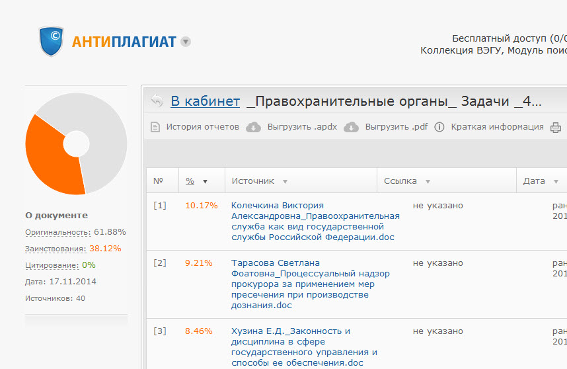Click не указано in Колечкина row

(x=438, y=206)
